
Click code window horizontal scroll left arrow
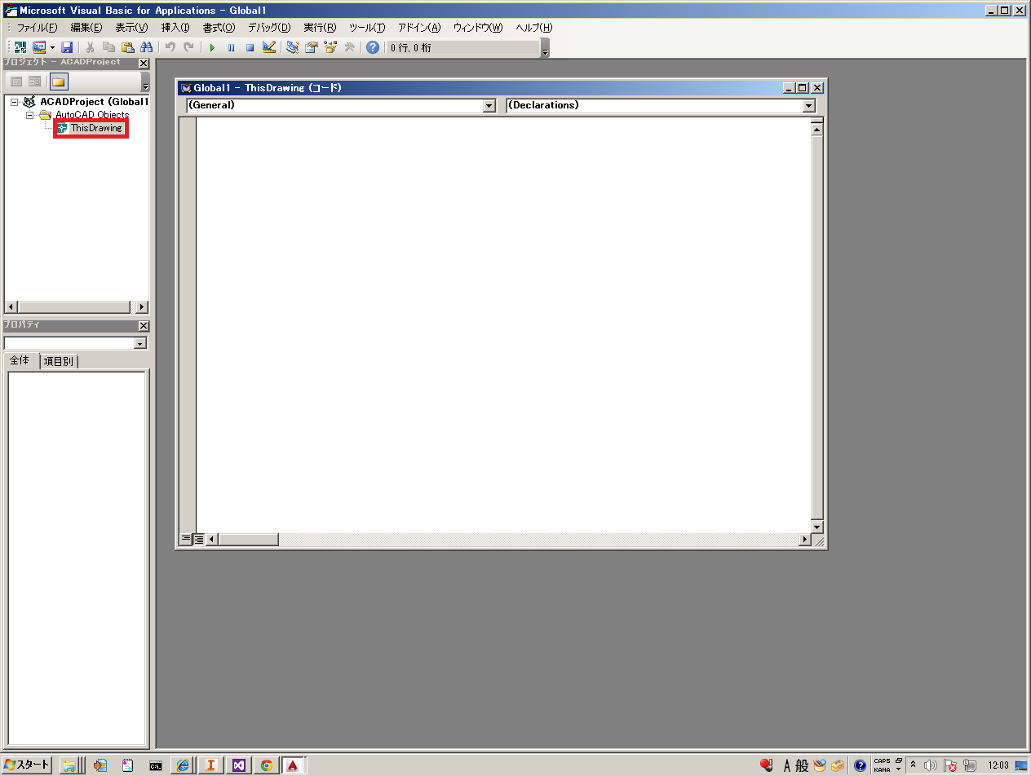212,540
